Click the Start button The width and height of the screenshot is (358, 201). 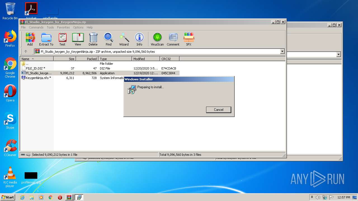[x=8, y=197]
